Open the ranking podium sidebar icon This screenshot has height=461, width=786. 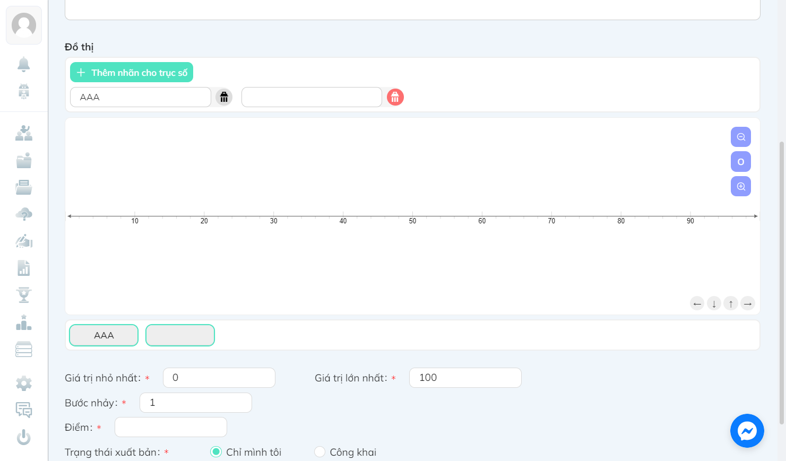(x=24, y=322)
